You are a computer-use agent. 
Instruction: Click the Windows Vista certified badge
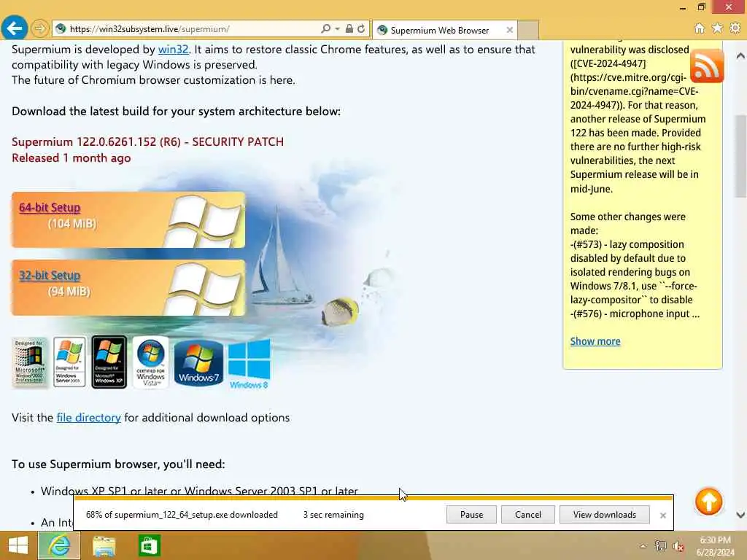[150, 362]
